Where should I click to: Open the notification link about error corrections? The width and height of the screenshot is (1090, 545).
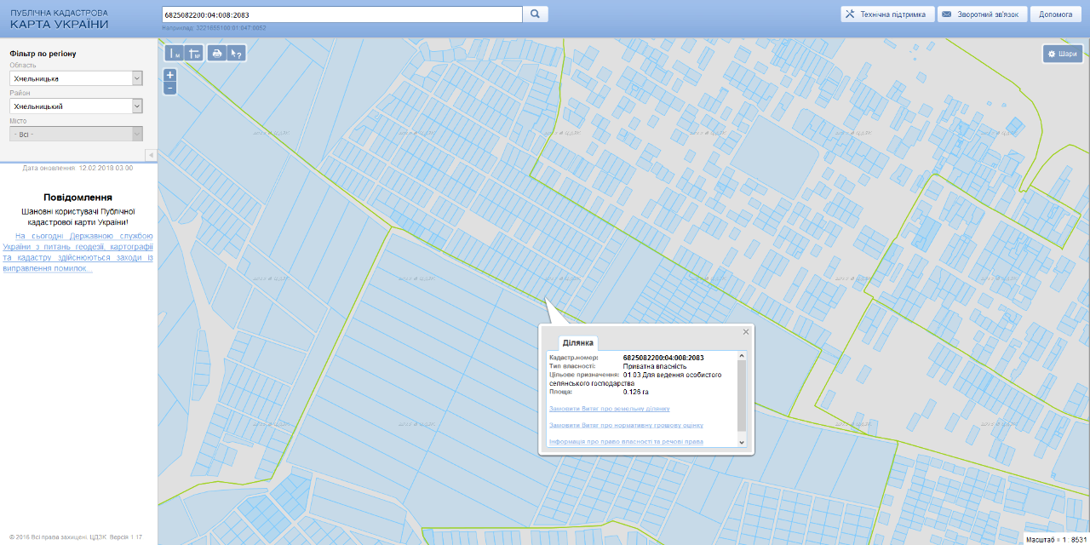(x=77, y=252)
